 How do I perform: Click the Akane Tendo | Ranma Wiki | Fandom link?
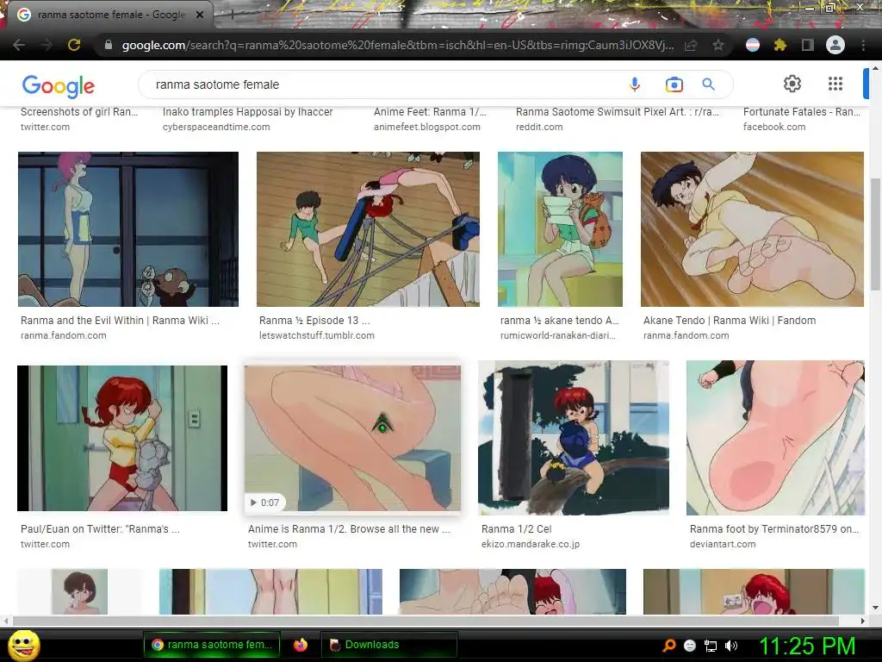(730, 321)
